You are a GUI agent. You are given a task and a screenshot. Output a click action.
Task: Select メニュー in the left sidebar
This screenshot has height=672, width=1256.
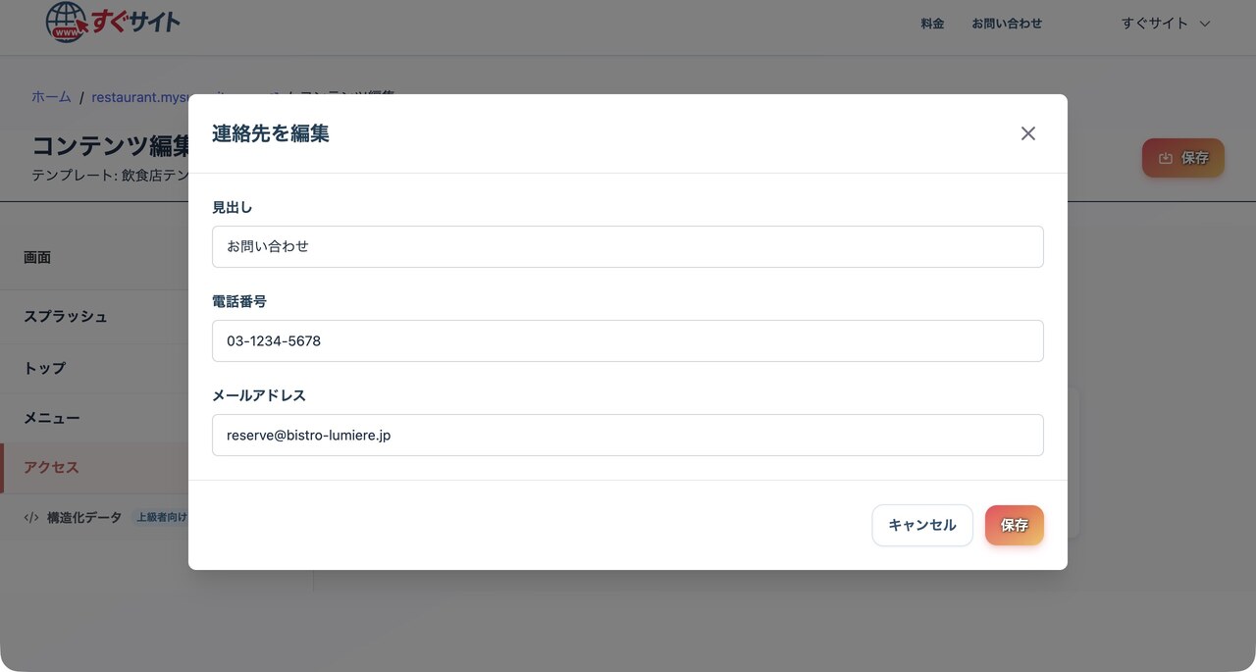point(51,417)
